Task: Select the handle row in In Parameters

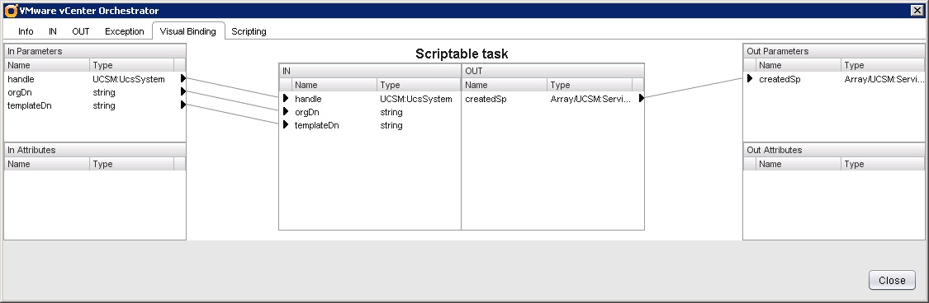Action: tap(95, 78)
